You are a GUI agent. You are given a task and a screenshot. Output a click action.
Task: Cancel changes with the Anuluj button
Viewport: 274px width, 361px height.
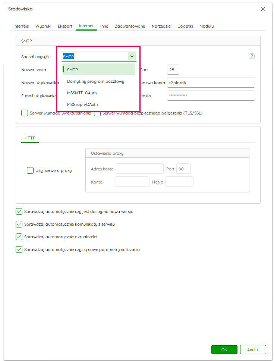[253, 350]
